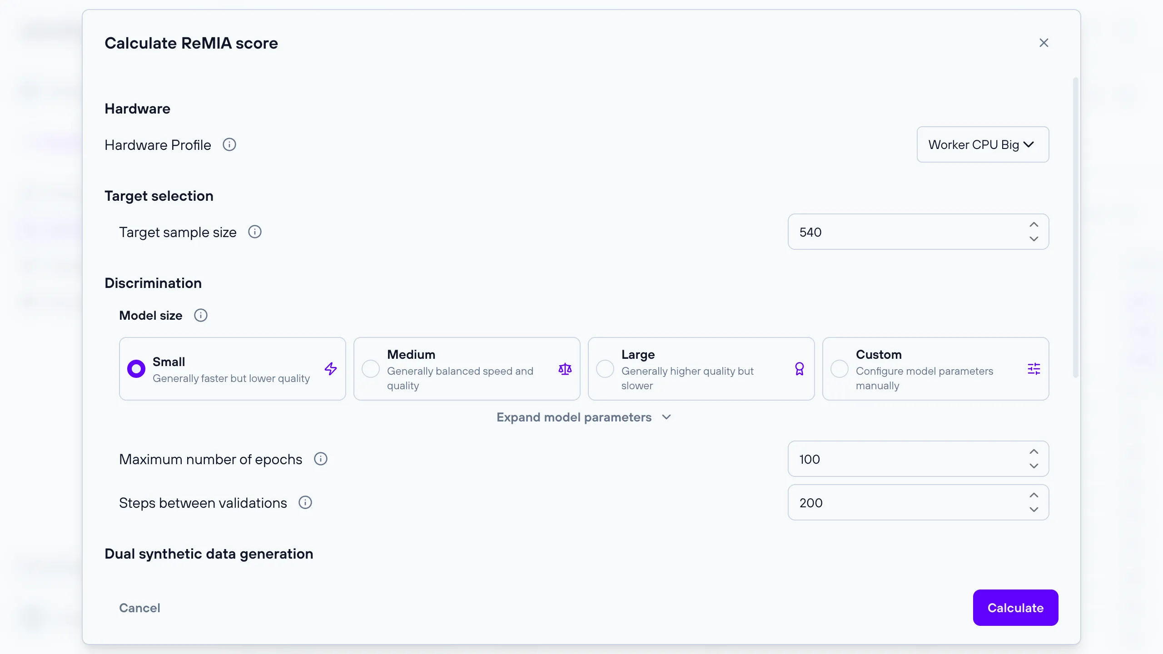Open the Worker CPU Big hardware dropdown

(983, 144)
